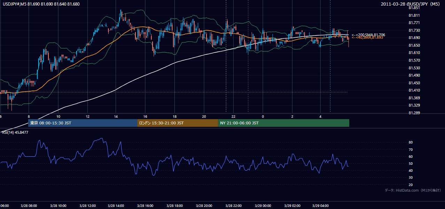Click the 3/28 20:00 date label
The width and height of the screenshot is (445, 209).
tap(204, 206)
